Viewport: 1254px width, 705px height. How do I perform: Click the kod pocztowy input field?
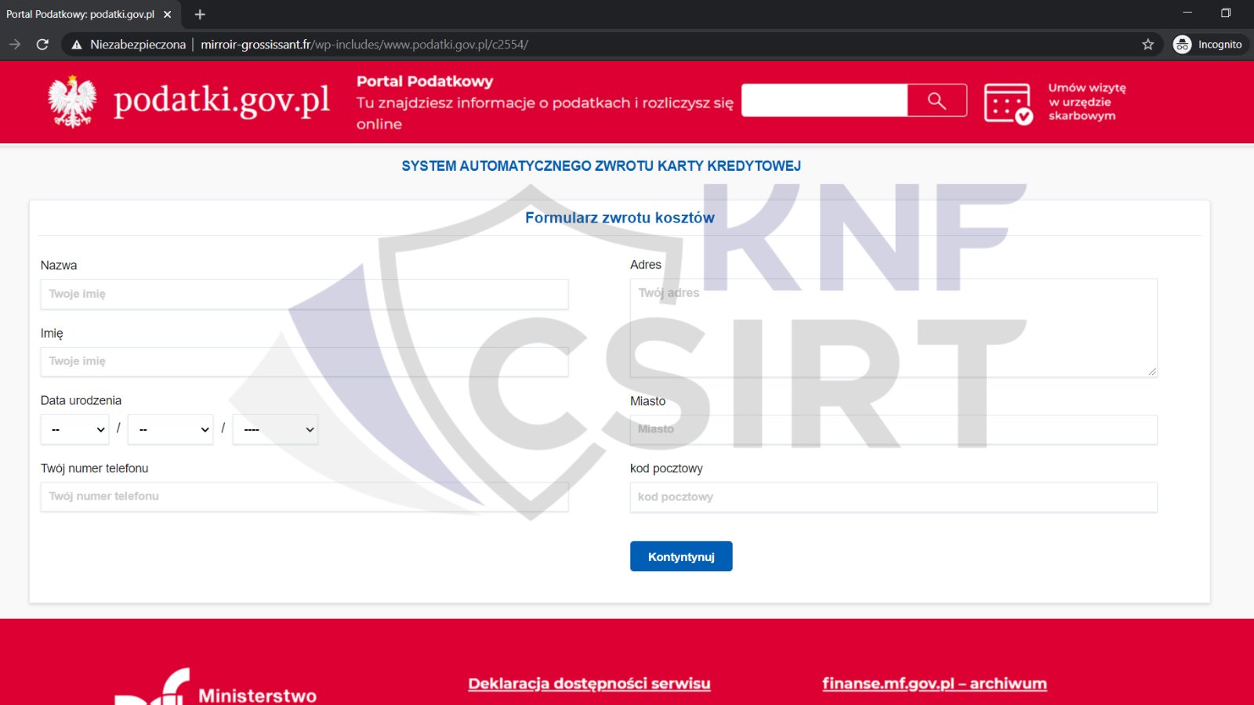tap(893, 497)
